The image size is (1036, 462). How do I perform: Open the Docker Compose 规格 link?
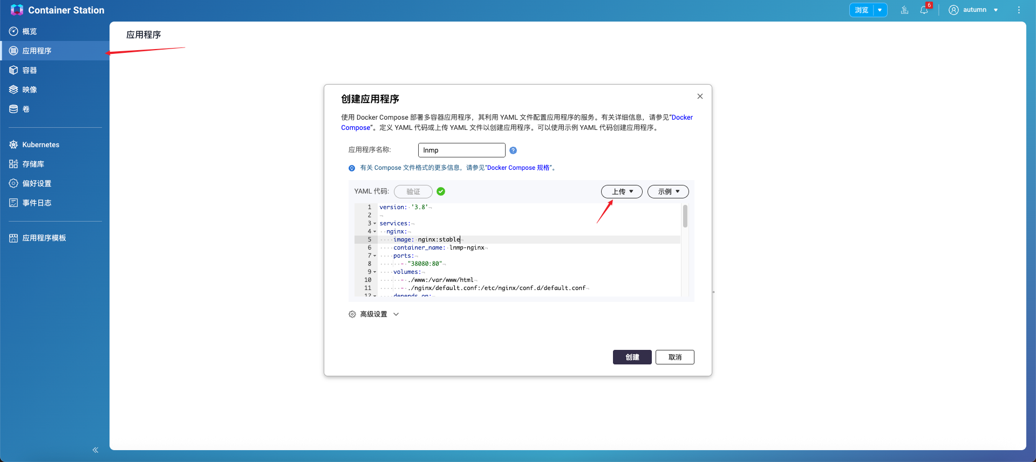coord(519,168)
